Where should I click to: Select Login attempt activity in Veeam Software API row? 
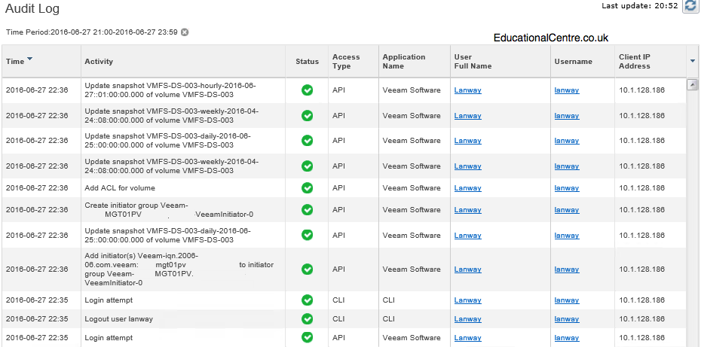click(109, 338)
